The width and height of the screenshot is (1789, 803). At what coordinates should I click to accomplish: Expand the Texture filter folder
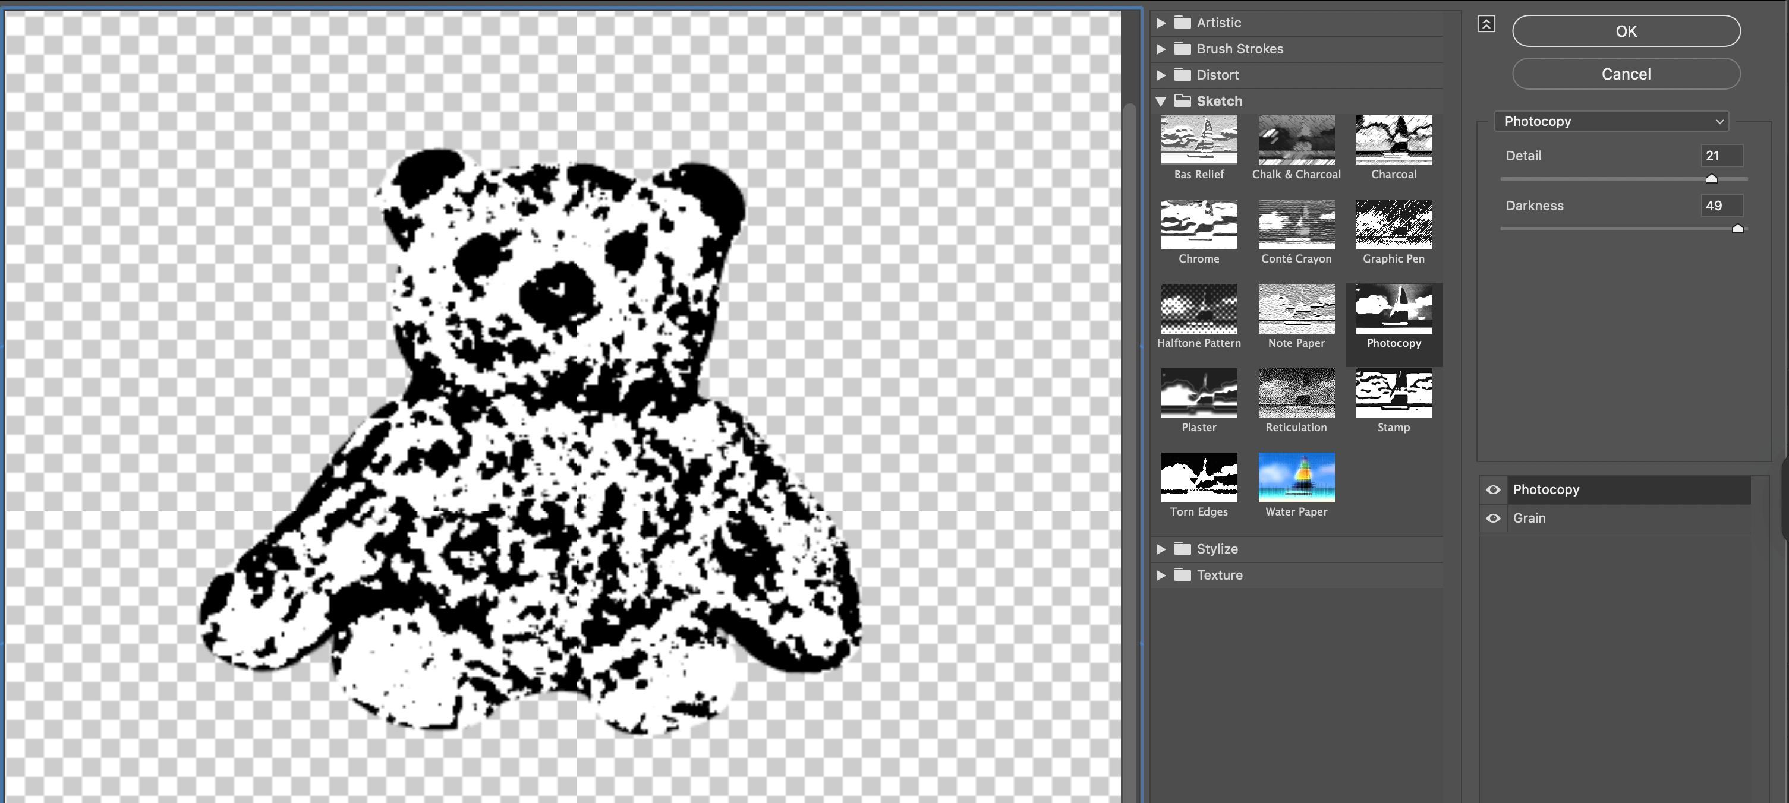click(1161, 576)
